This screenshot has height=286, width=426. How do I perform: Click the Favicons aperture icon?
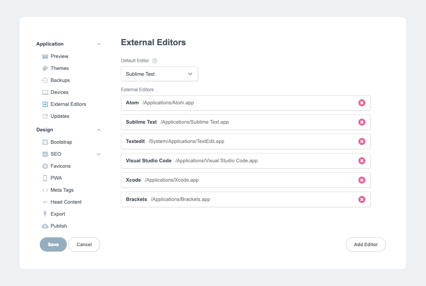45,166
